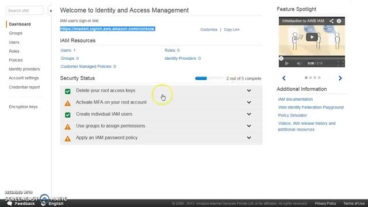368x207 pixels.
Task: Open Groups in the sidebar
Action: tap(16, 33)
